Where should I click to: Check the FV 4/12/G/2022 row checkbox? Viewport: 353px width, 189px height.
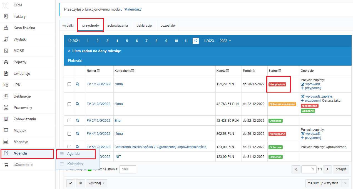69,134
